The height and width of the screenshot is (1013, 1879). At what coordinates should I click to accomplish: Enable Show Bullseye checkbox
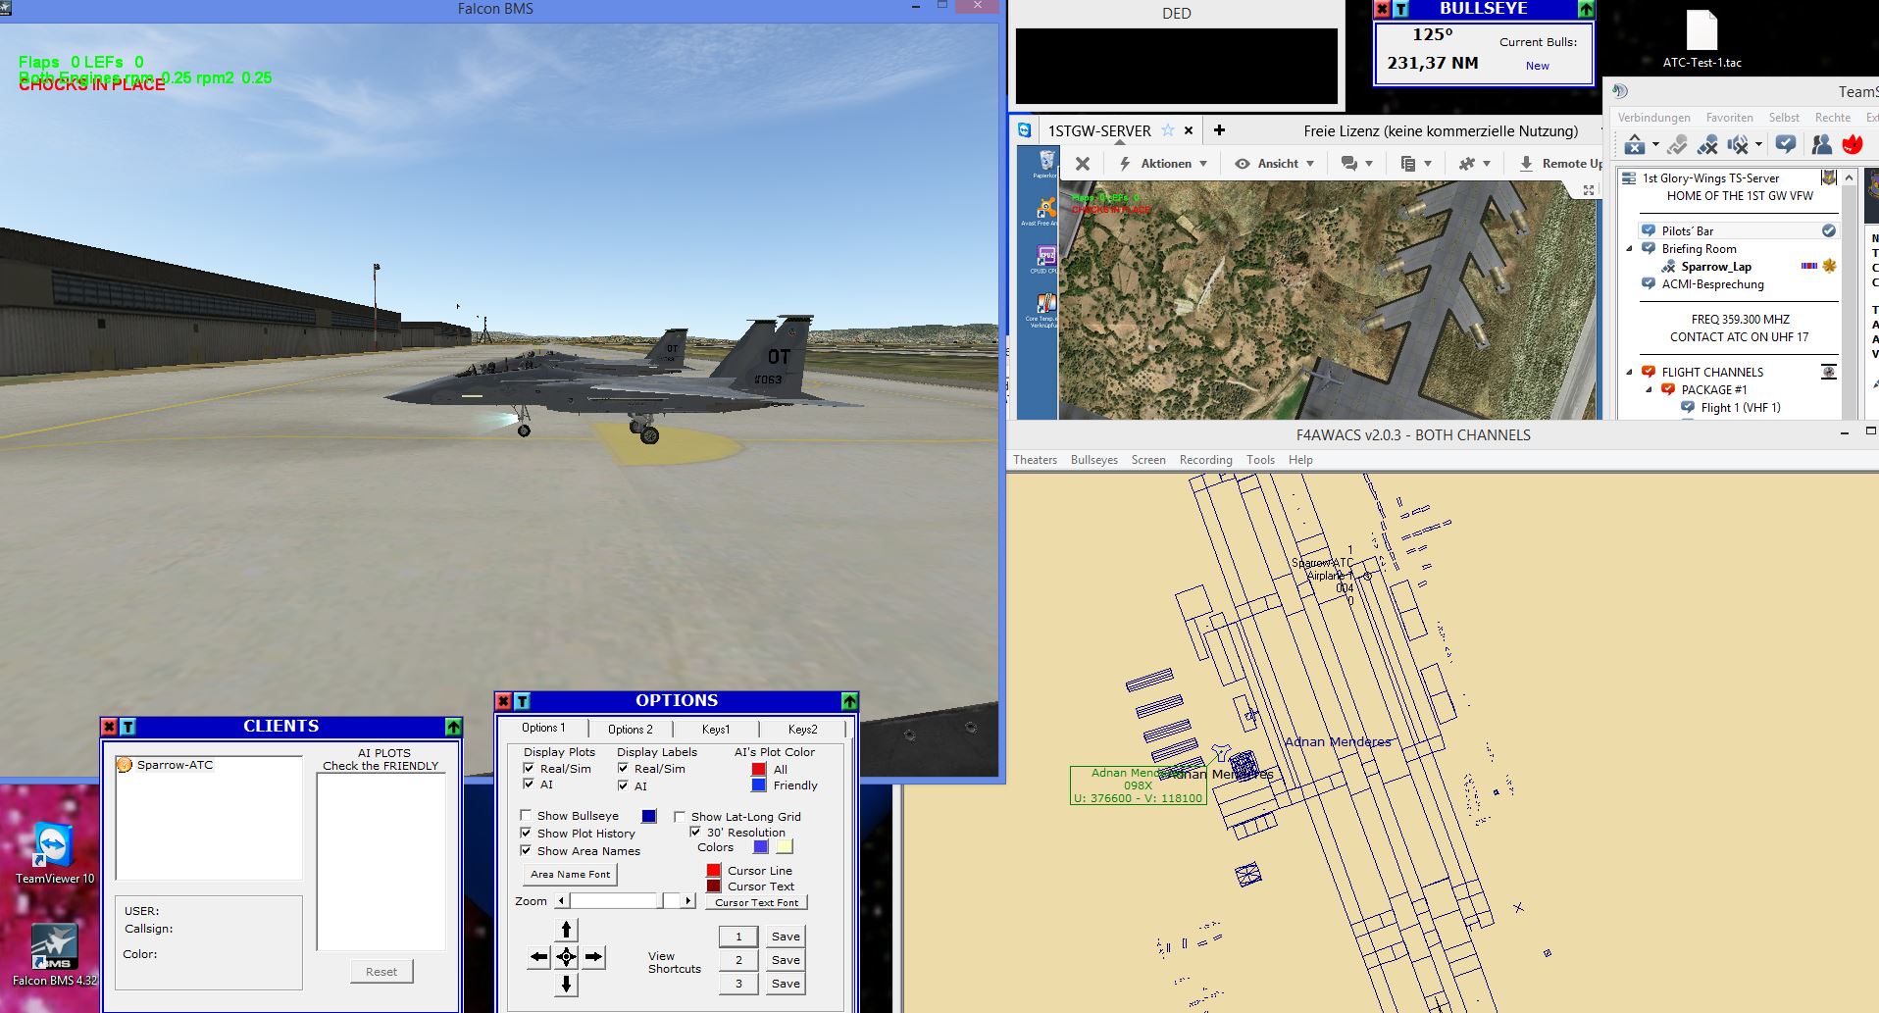526,815
